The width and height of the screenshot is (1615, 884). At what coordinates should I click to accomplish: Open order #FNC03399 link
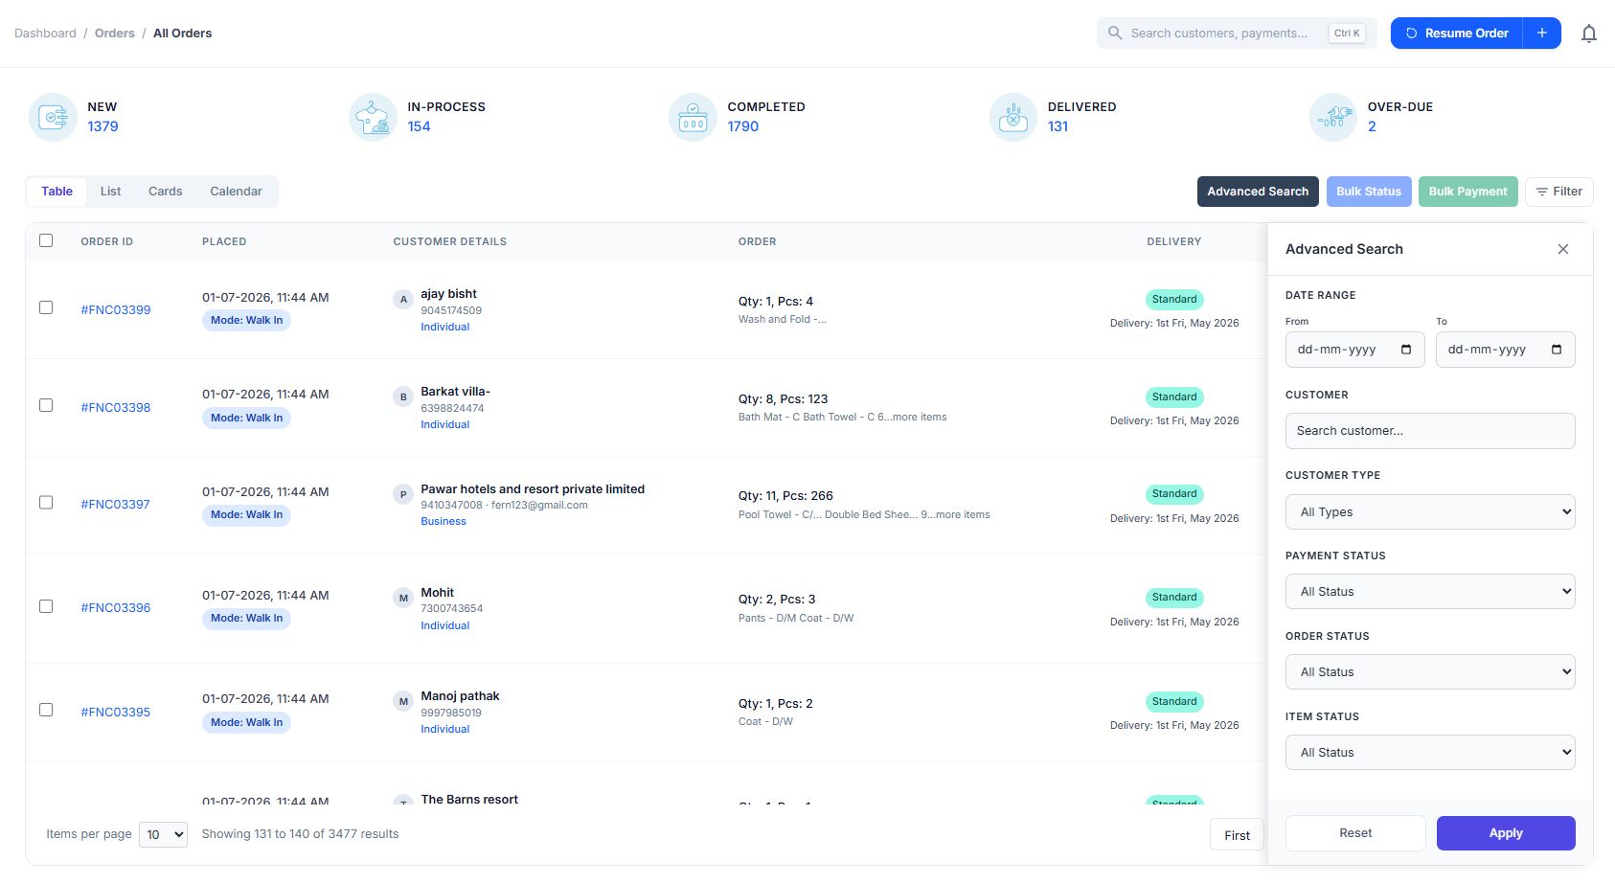(116, 310)
